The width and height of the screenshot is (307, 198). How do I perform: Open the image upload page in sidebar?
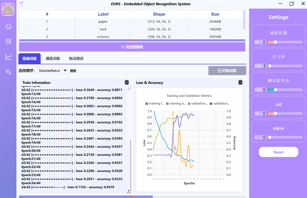point(9,42)
